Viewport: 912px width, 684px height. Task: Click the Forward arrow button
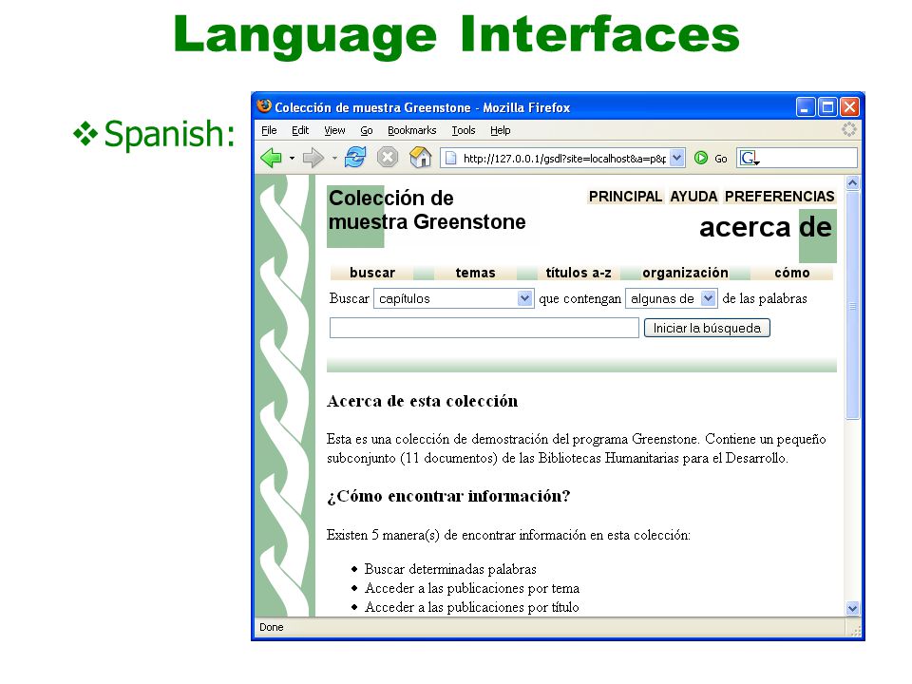tap(313, 158)
